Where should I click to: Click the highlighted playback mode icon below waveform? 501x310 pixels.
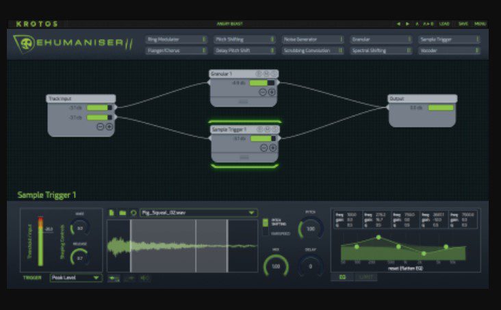(114, 279)
